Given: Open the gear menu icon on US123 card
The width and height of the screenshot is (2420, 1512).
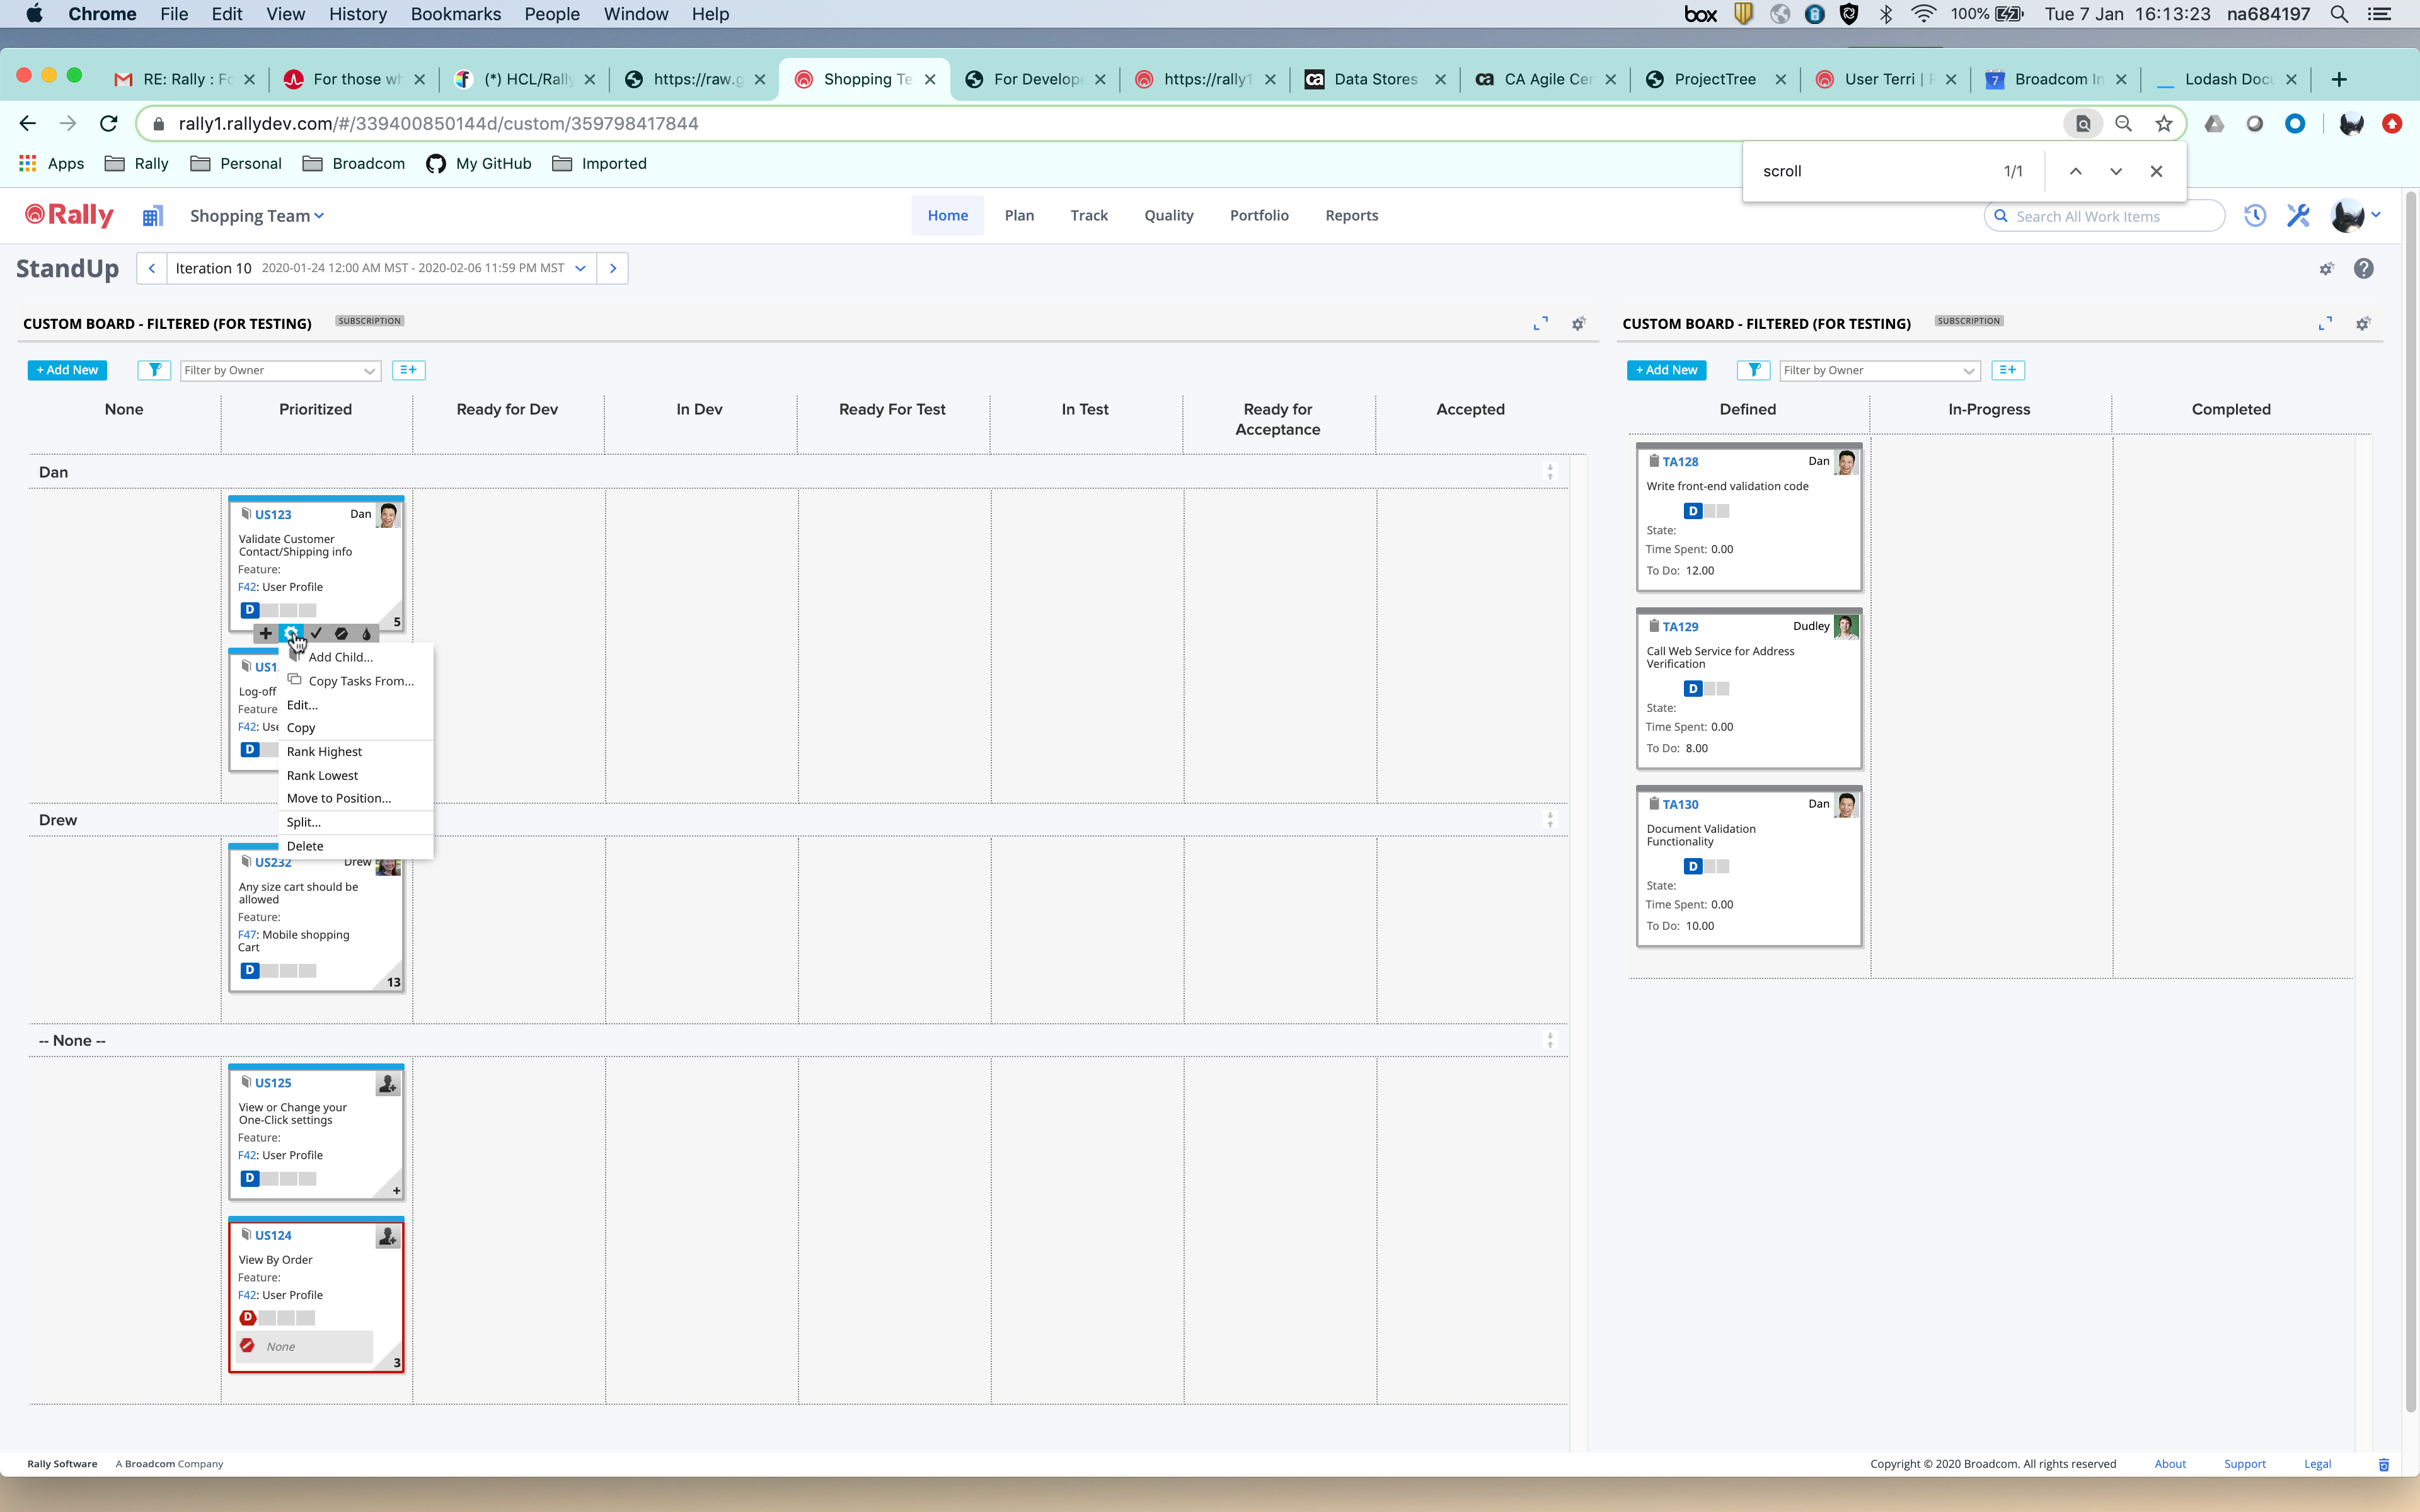Looking at the screenshot, I should pos(291,634).
